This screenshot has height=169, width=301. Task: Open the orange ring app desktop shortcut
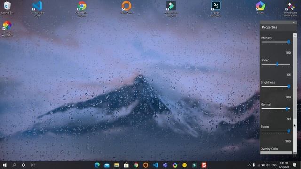coord(127,8)
